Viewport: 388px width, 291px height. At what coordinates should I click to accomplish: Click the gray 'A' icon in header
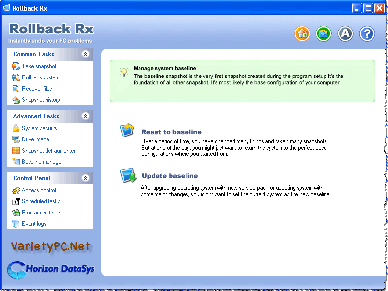345,33
